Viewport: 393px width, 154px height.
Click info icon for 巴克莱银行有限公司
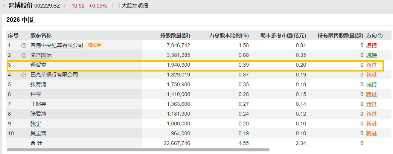[x=24, y=75]
